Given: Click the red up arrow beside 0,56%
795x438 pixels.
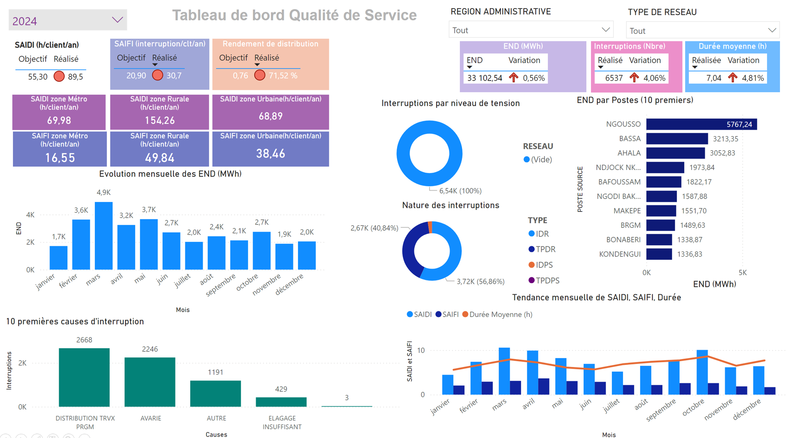Looking at the screenshot, I should (x=514, y=78).
